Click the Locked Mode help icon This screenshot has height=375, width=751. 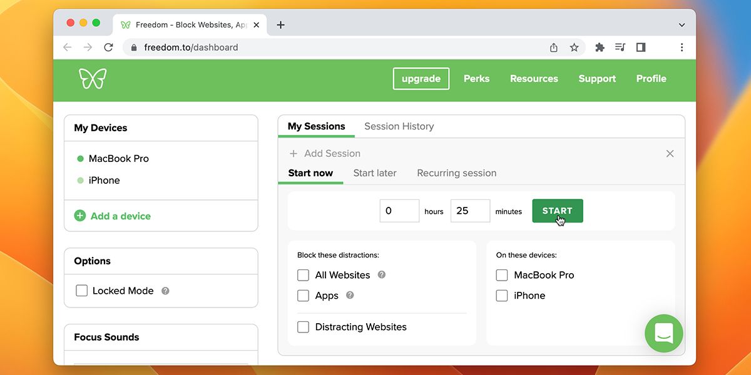pos(165,291)
